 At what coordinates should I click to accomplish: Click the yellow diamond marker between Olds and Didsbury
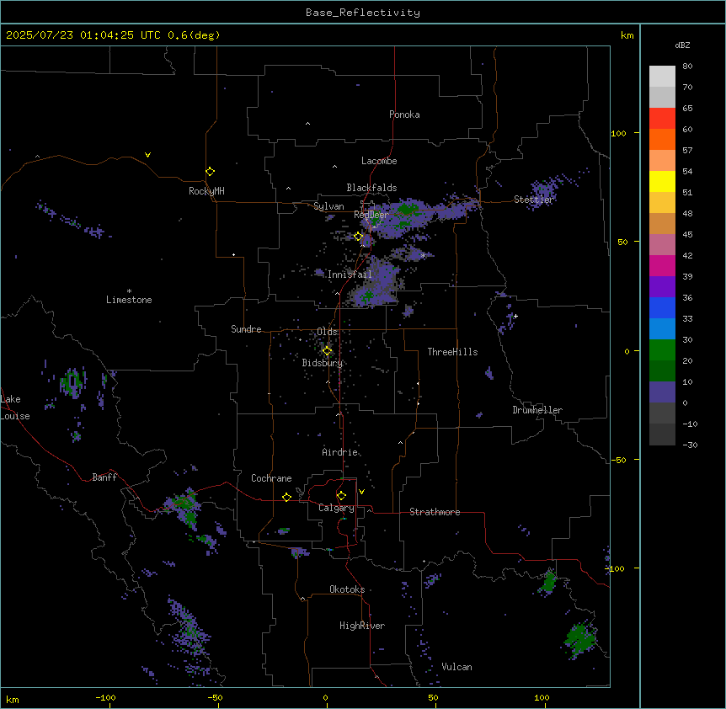(x=327, y=351)
